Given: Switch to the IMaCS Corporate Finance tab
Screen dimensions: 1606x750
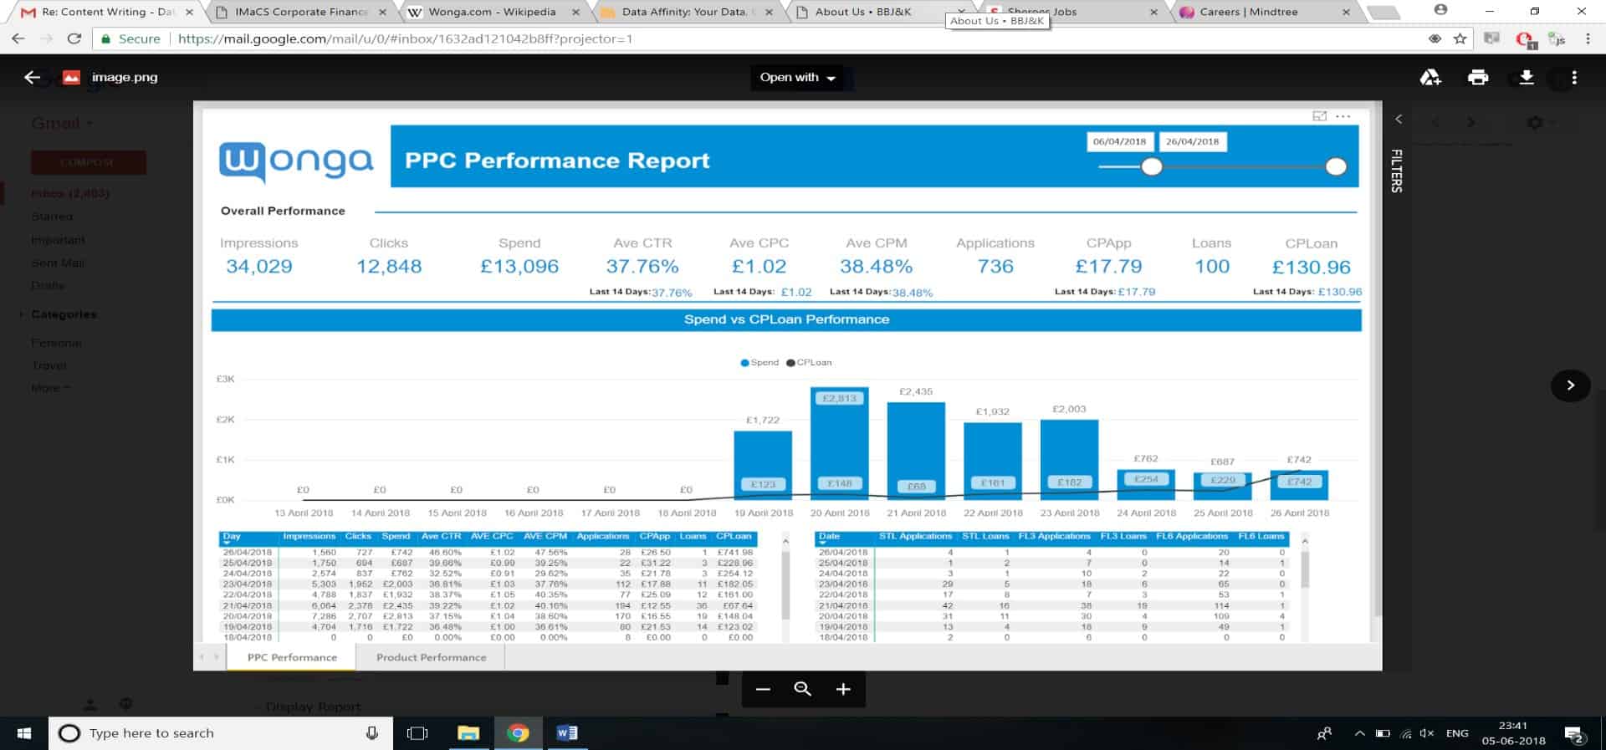Looking at the screenshot, I should coord(301,12).
